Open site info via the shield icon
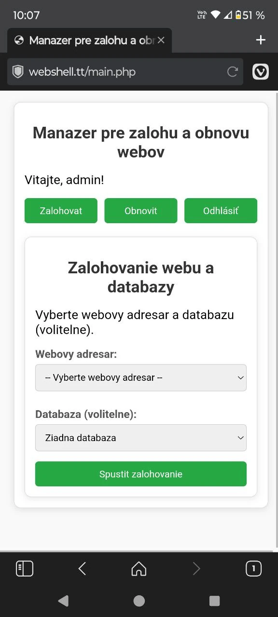The width and height of the screenshot is (278, 617). tap(18, 72)
